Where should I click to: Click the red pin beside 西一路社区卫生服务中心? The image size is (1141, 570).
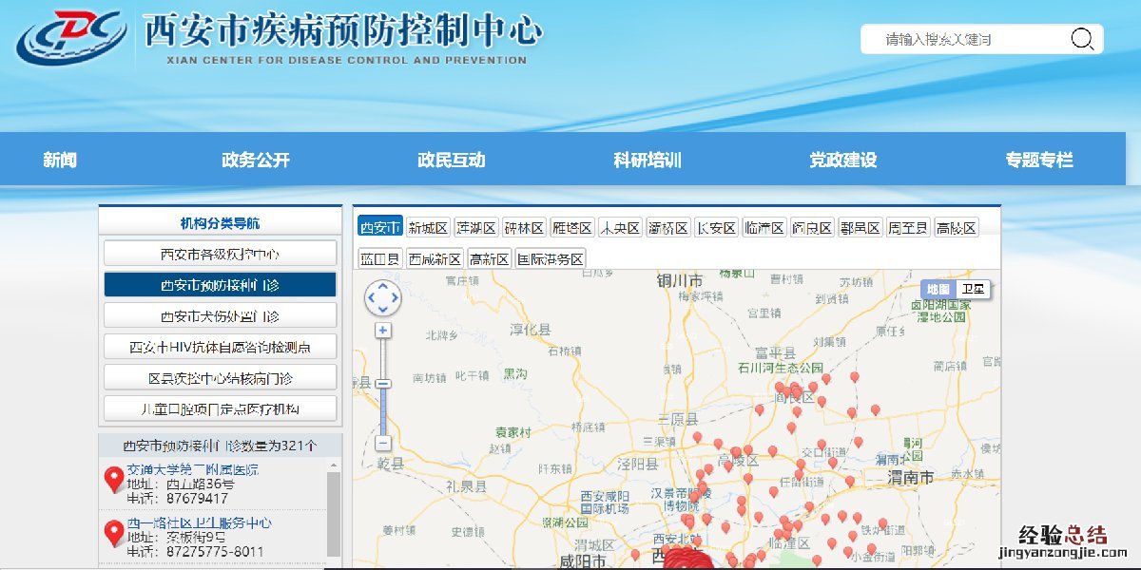114,534
